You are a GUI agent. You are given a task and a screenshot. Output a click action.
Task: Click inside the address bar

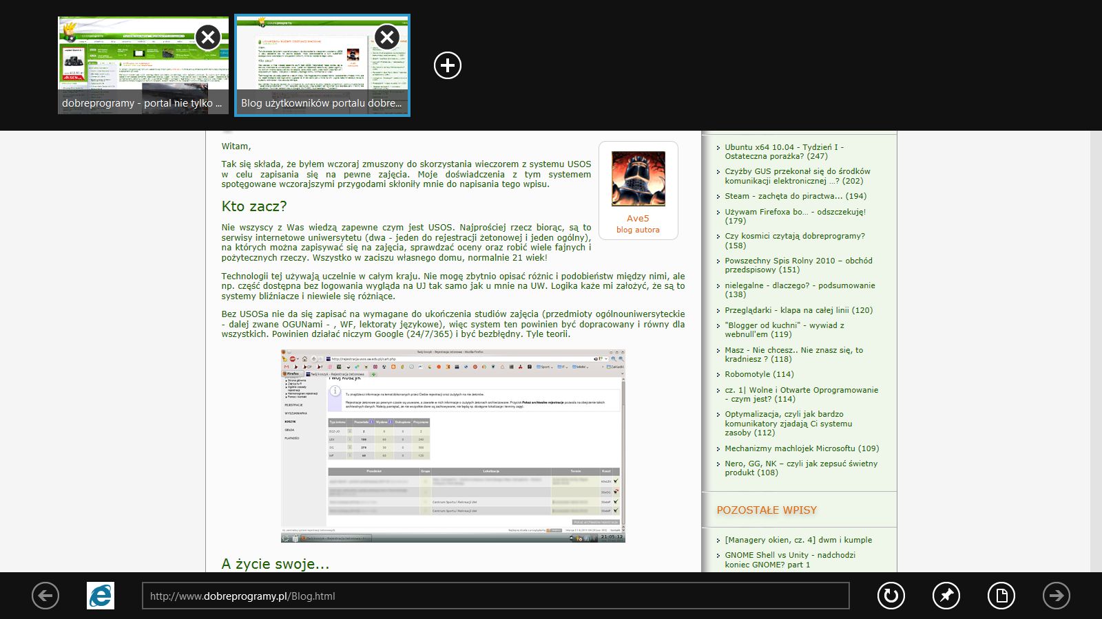pyautogui.click(x=482, y=596)
